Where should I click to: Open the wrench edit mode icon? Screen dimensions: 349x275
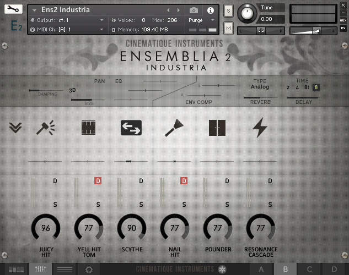coord(13,9)
